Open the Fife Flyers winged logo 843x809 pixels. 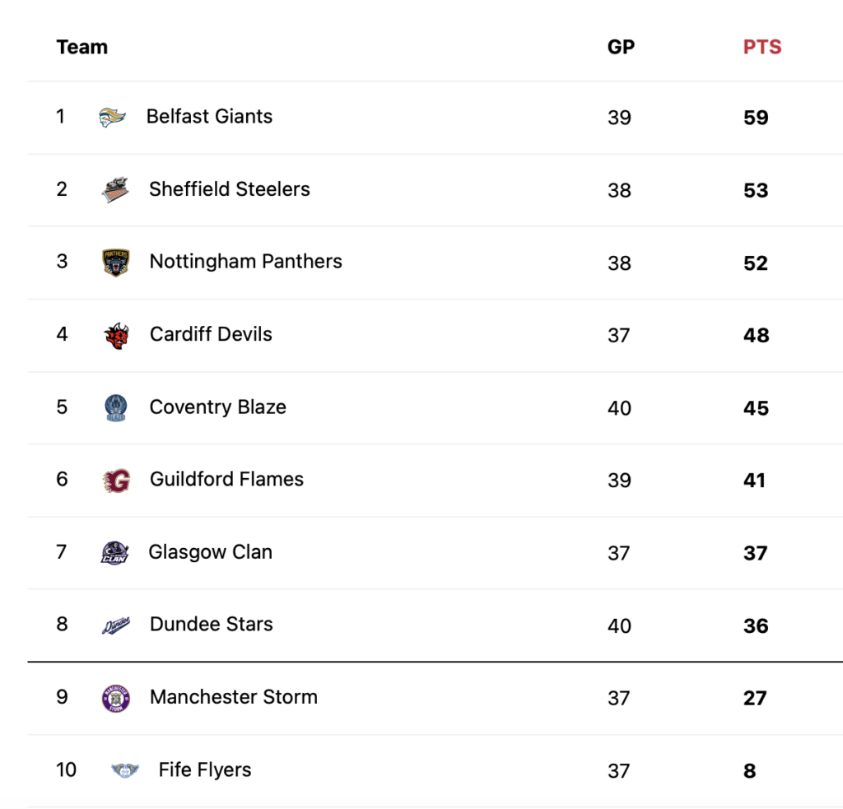[x=125, y=770]
